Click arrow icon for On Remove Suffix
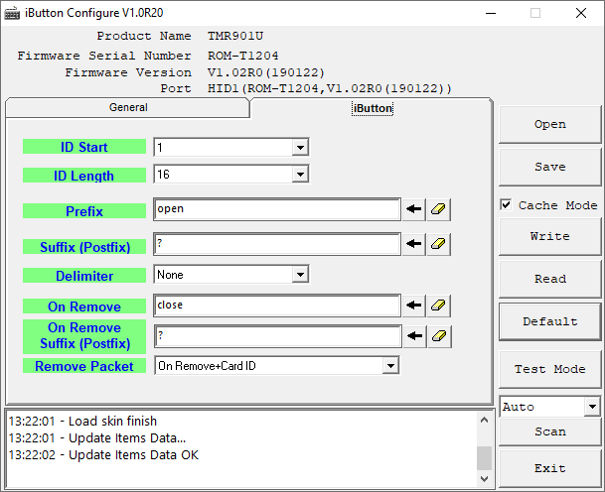The image size is (605, 492). (414, 336)
